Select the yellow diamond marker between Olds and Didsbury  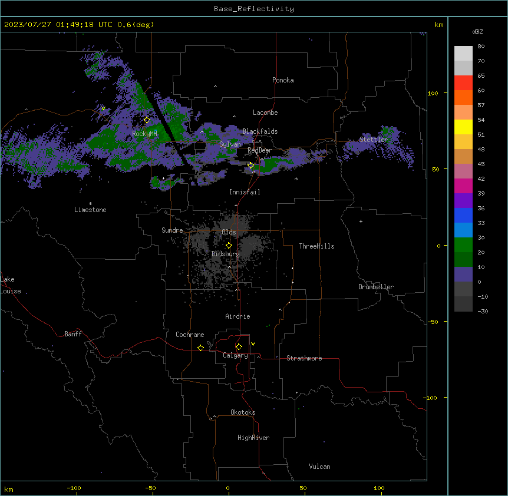click(229, 246)
